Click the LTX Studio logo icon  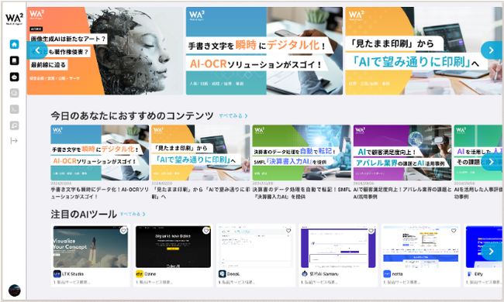(57, 274)
